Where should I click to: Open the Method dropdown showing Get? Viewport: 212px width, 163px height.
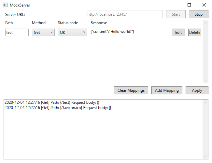pos(43,33)
